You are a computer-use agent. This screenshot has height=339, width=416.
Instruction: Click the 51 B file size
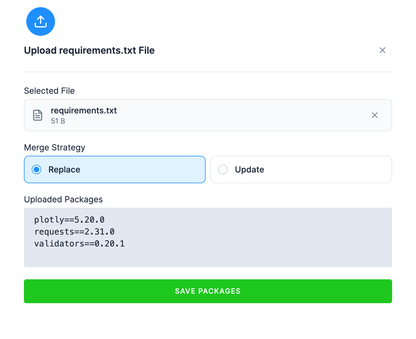click(58, 121)
